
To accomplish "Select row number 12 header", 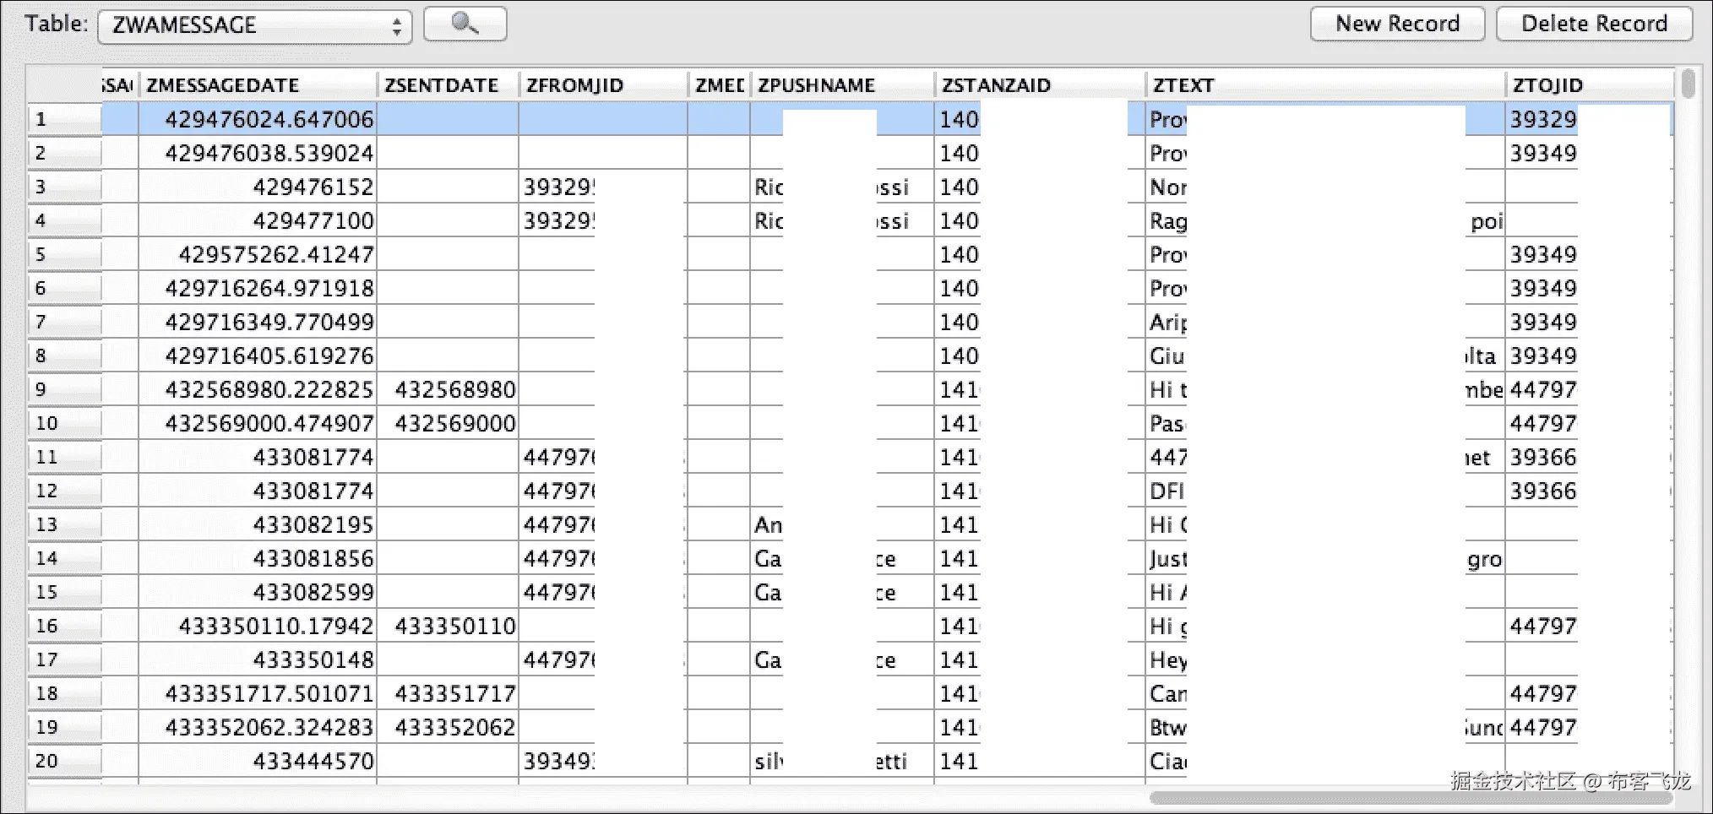I will pos(64,491).
